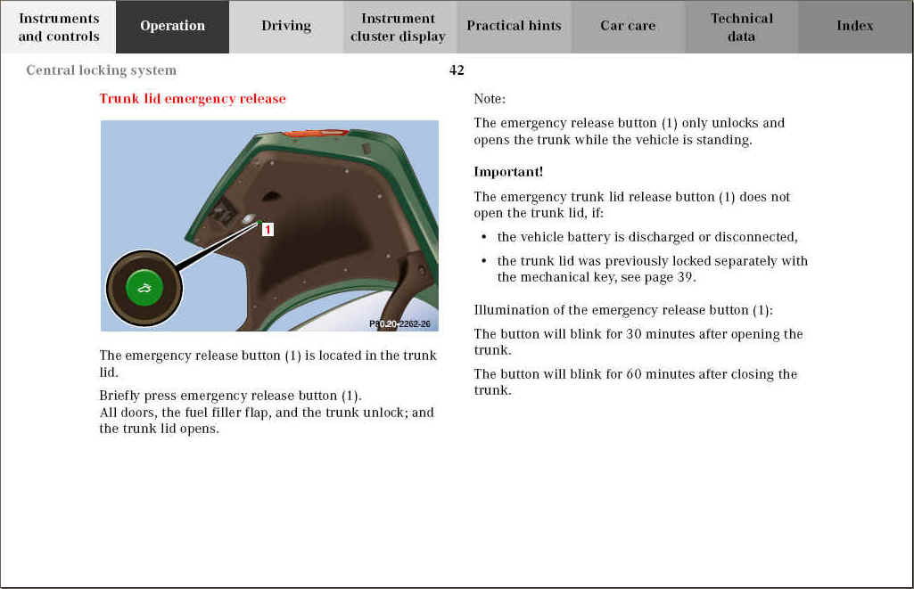
Task: Click the small release button on the trunk lid
Action: (x=249, y=217)
